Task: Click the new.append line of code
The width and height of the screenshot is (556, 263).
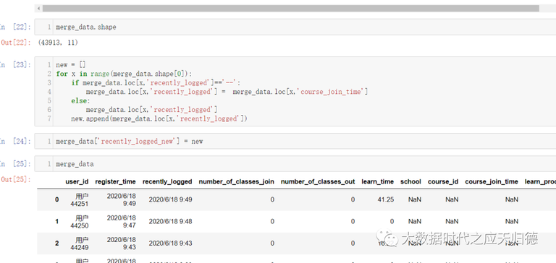Action: click(159, 119)
